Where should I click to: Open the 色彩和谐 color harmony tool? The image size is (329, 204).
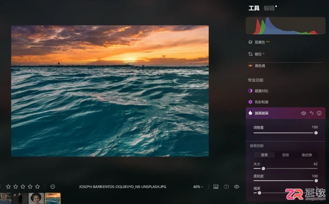258,102
